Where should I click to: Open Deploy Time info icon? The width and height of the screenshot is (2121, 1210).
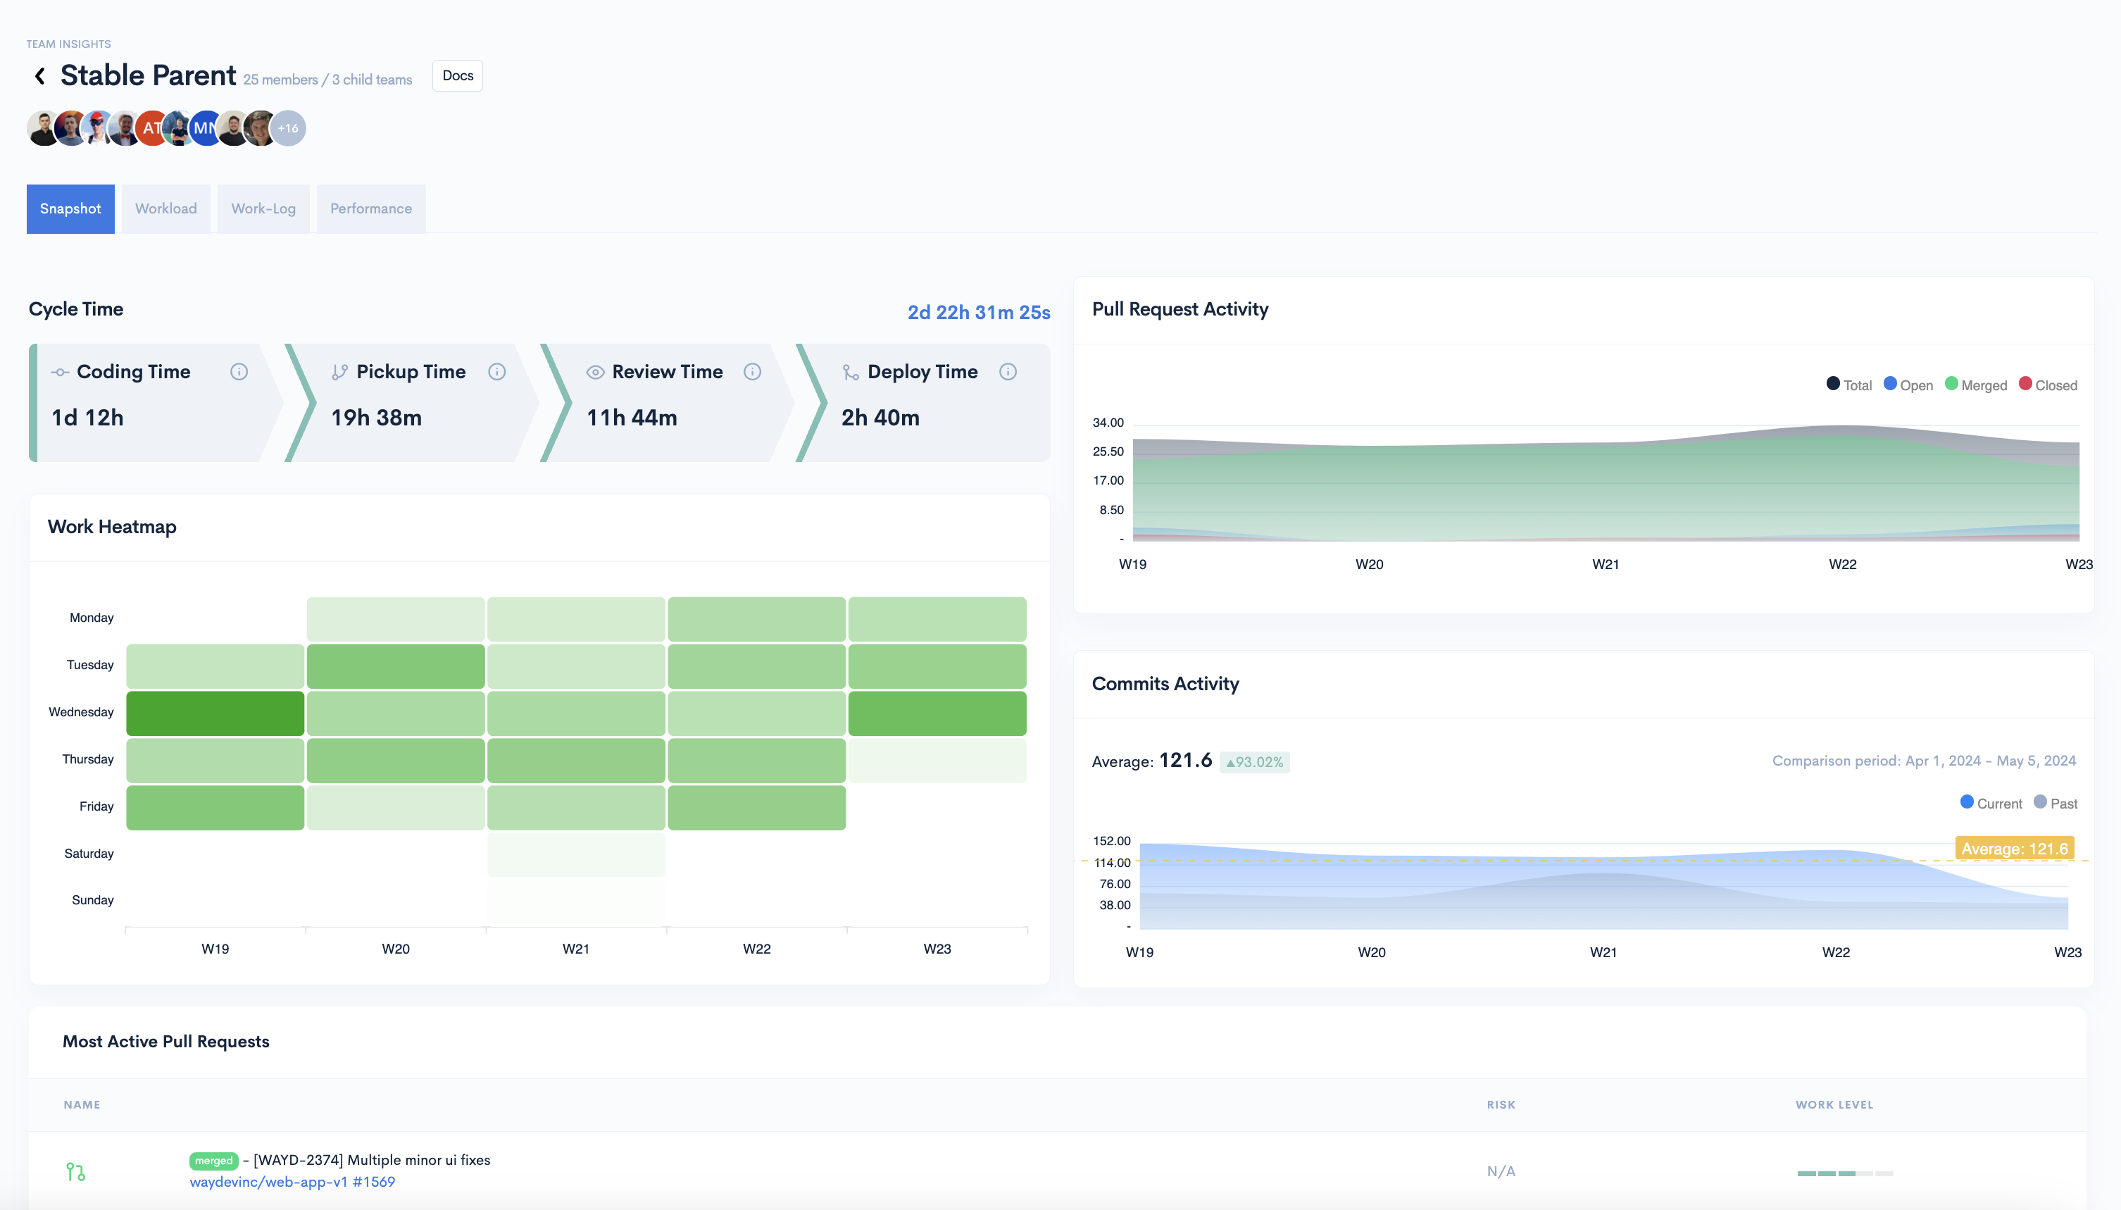tap(1008, 371)
